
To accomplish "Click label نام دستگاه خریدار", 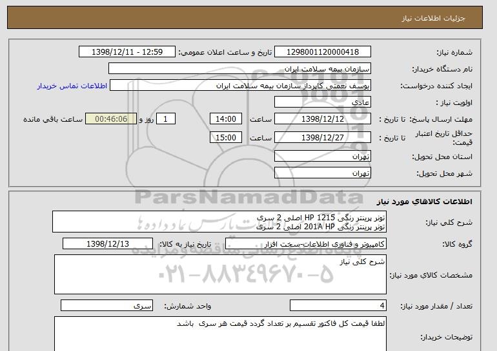I will 442,70.
